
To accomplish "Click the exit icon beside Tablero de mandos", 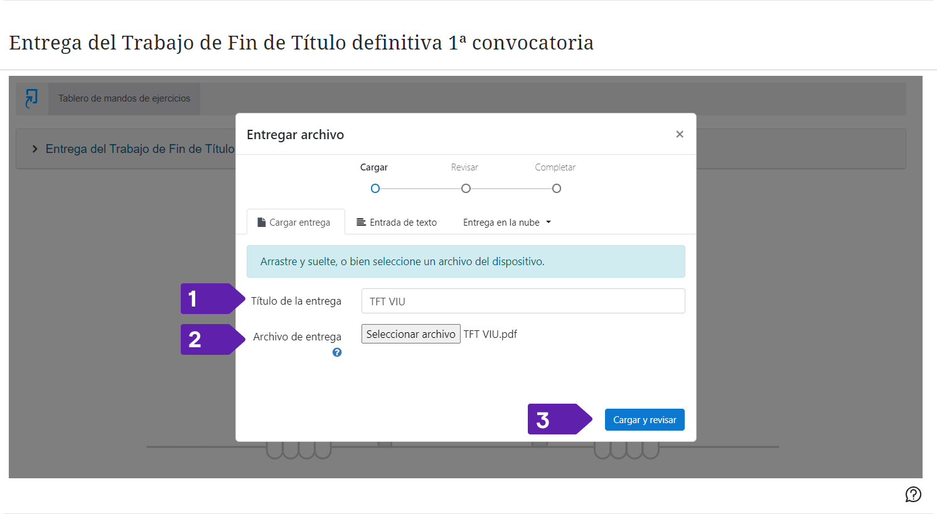I will click(x=31, y=98).
